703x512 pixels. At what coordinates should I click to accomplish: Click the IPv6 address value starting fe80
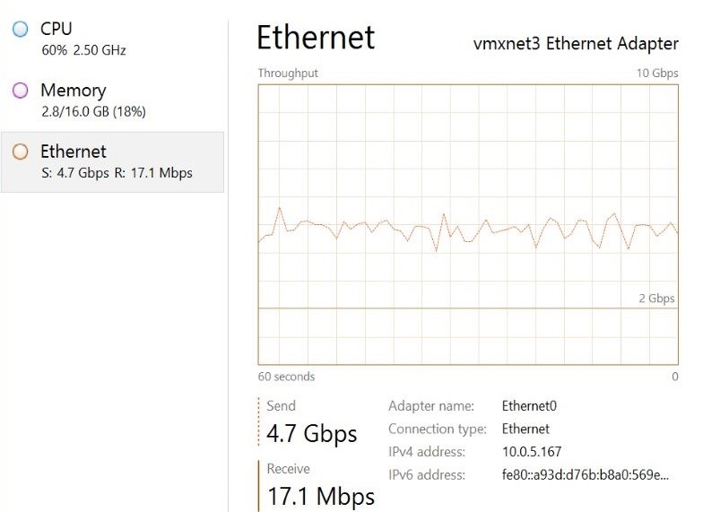click(x=585, y=474)
